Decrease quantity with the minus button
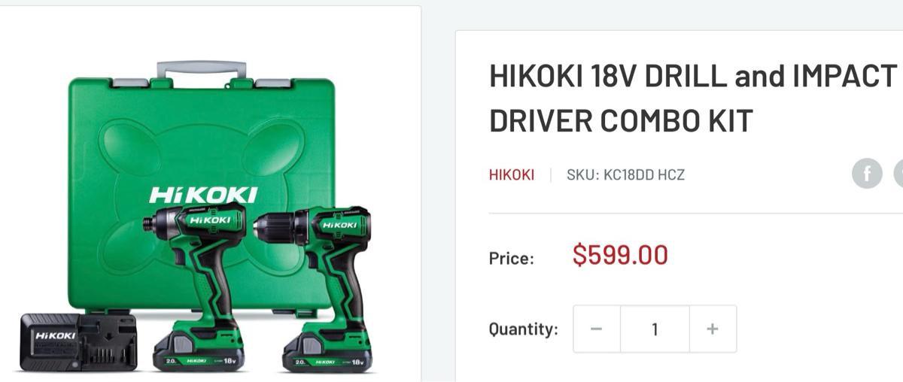This screenshot has width=903, height=382. click(x=597, y=329)
